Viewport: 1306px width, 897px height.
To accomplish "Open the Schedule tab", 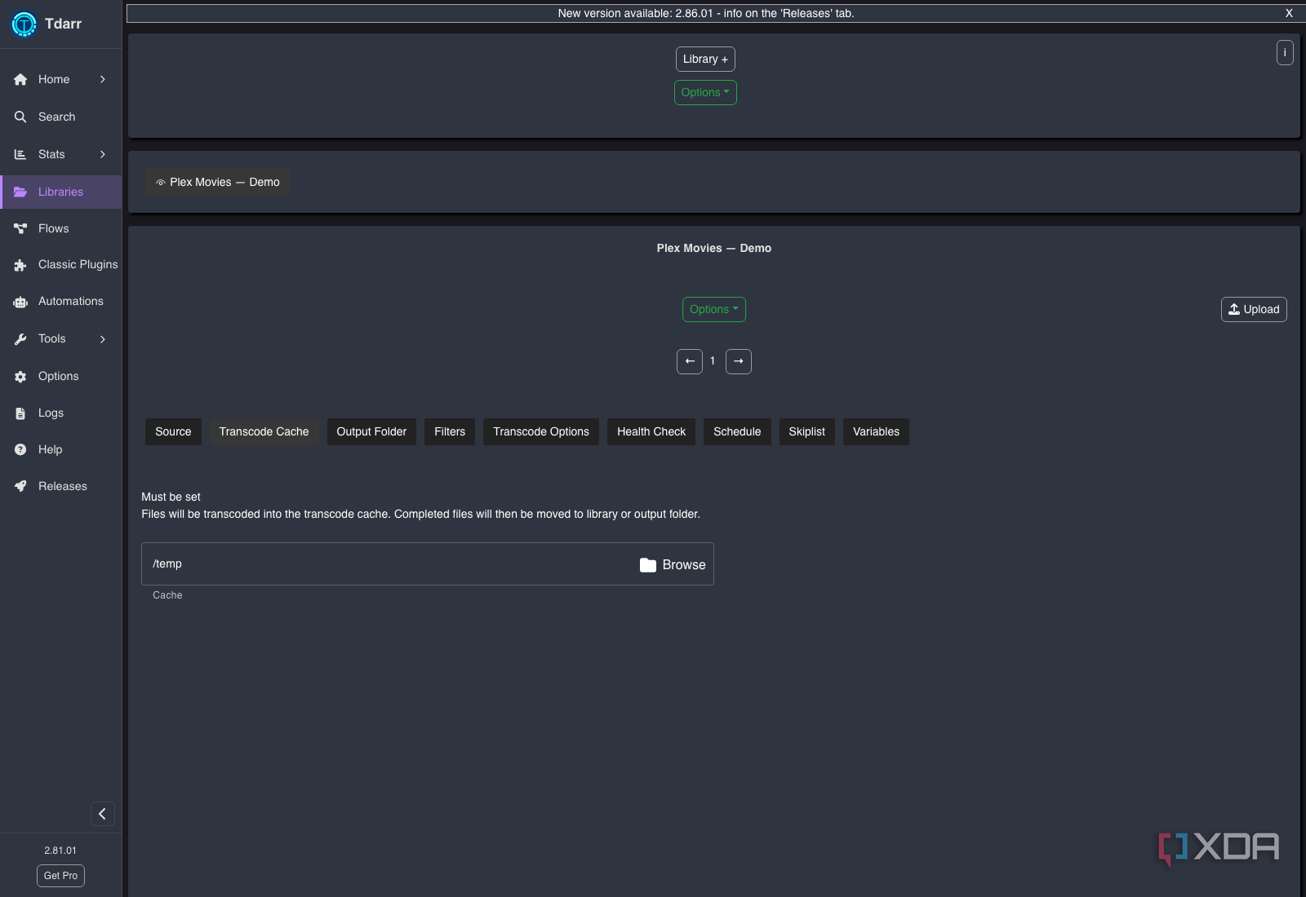I will pyautogui.click(x=737, y=431).
